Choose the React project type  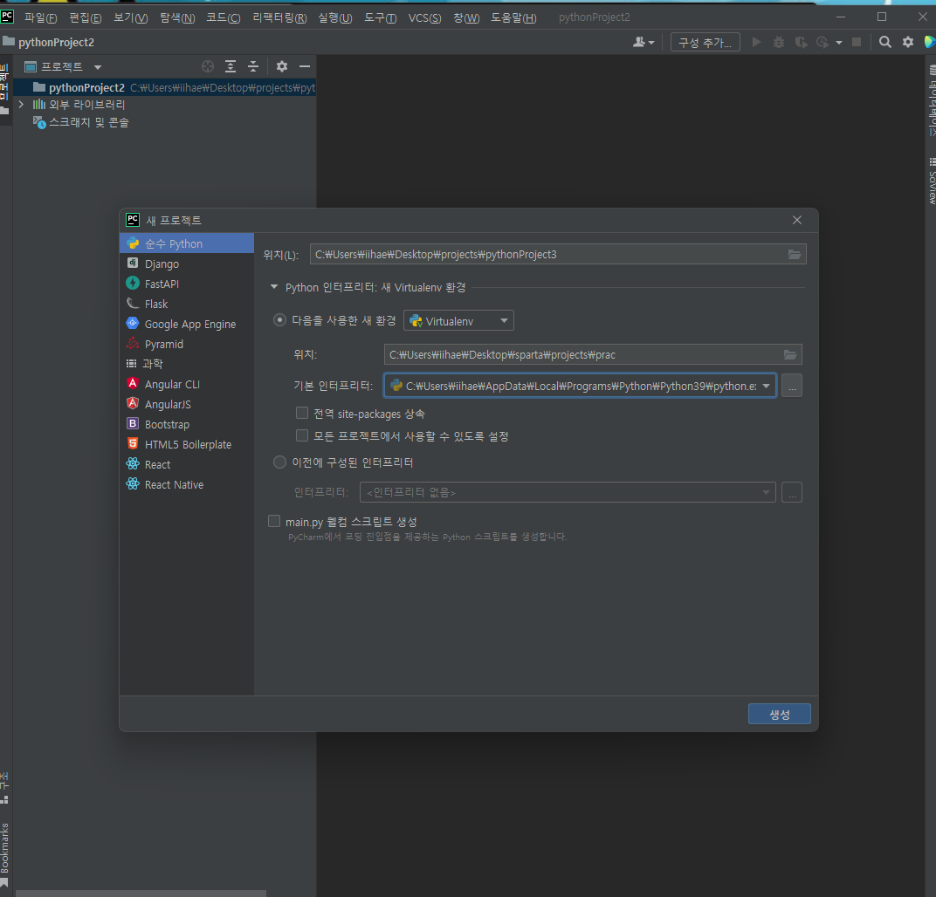tap(186, 464)
